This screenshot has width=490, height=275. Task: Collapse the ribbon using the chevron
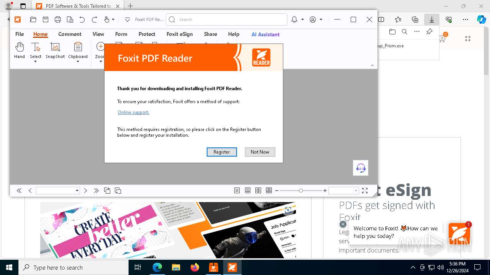(372, 65)
